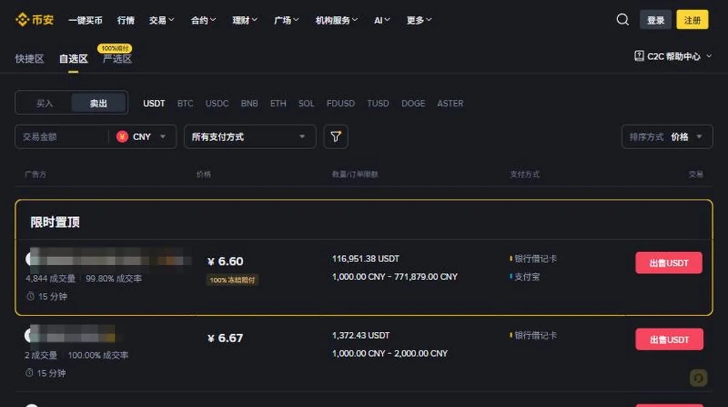This screenshot has height=407, width=728.
Task: Click the 限时置顶 heading
Action: pyautogui.click(x=55, y=223)
